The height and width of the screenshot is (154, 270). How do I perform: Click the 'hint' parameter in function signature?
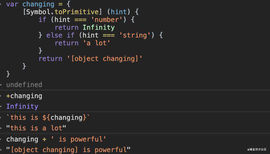[x=119, y=12]
